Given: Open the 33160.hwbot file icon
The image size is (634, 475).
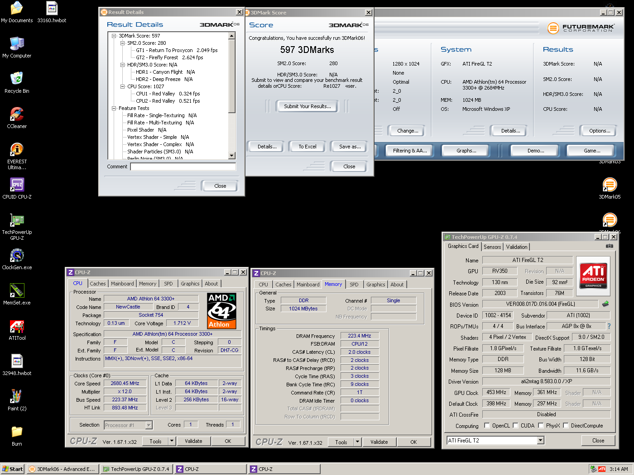Looking at the screenshot, I should click(x=52, y=12).
